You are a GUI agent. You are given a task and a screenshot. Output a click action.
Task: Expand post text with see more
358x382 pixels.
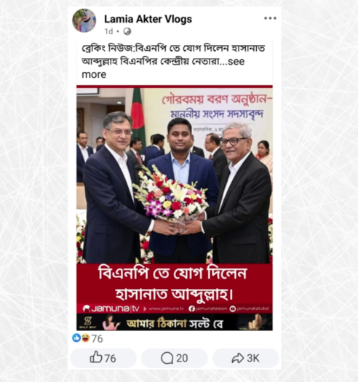pos(163,68)
